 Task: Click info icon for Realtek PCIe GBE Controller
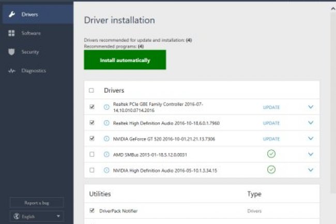click(106, 107)
